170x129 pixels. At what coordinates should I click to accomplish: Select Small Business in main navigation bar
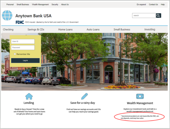(x=122, y=29)
